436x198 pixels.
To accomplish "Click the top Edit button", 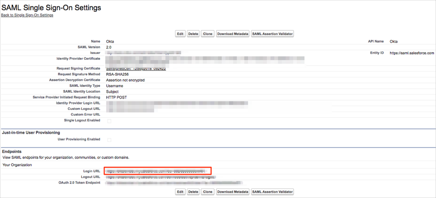I will point(180,34).
